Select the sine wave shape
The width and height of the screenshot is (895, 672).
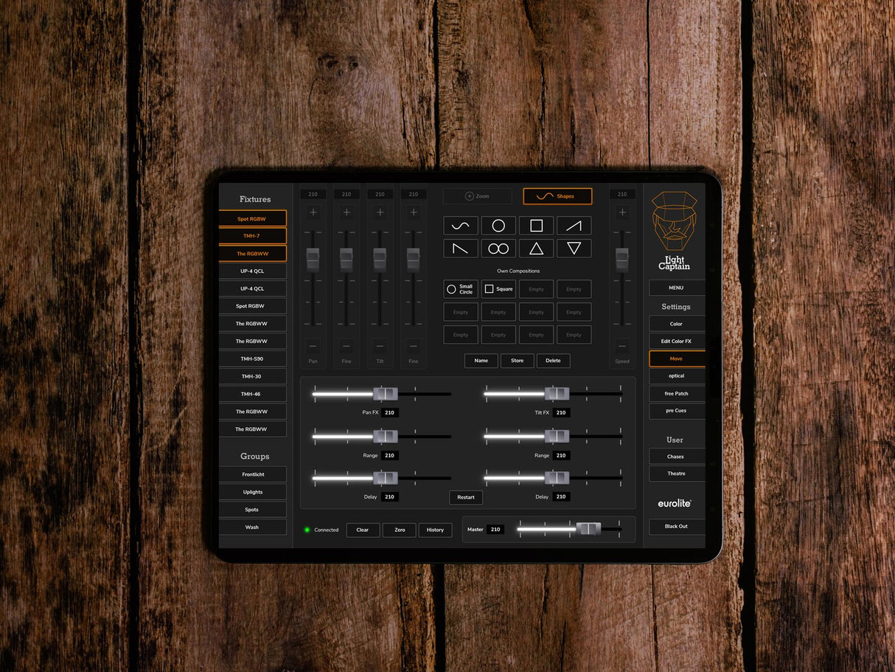(x=460, y=226)
